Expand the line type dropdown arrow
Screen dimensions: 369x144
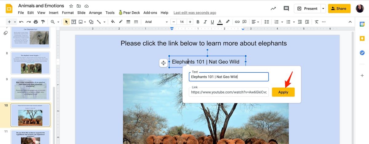pos(105,22)
